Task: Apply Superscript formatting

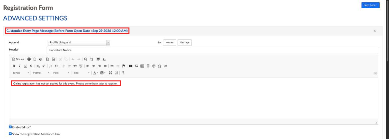Action: pyautogui.click(x=44, y=66)
